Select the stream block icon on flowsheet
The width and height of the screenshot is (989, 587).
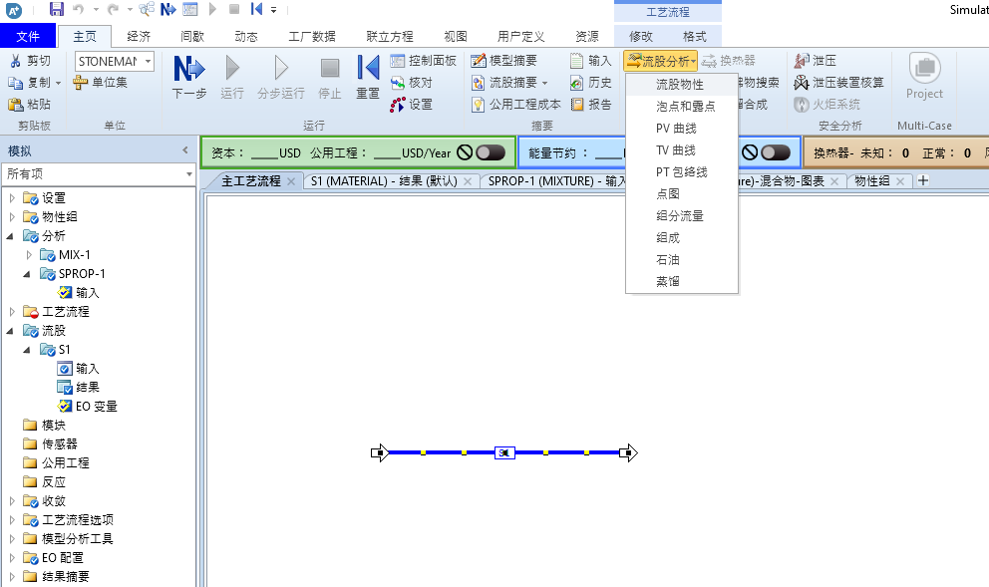coord(504,452)
